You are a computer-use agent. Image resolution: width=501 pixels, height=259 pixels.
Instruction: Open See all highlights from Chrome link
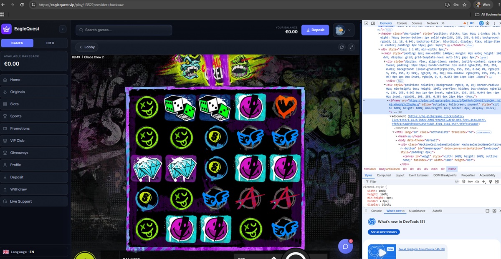(x=421, y=249)
